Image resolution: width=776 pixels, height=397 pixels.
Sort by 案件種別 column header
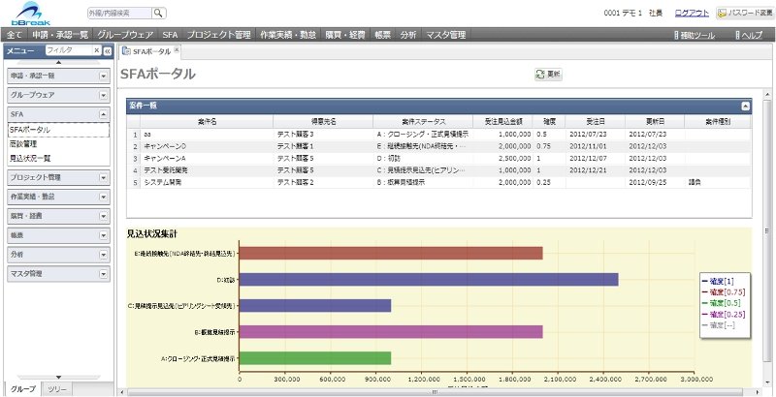click(718, 121)
